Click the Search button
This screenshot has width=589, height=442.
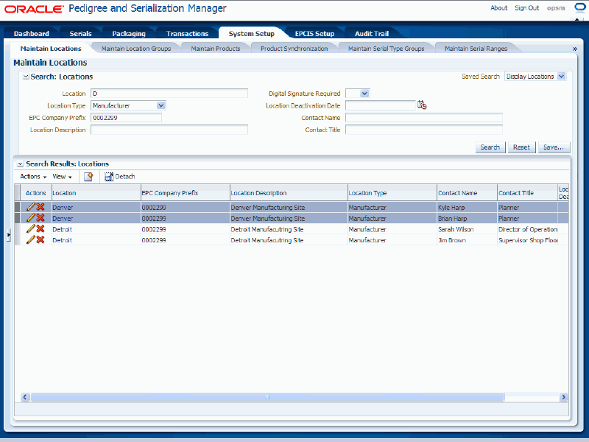[x=490, y=147]
